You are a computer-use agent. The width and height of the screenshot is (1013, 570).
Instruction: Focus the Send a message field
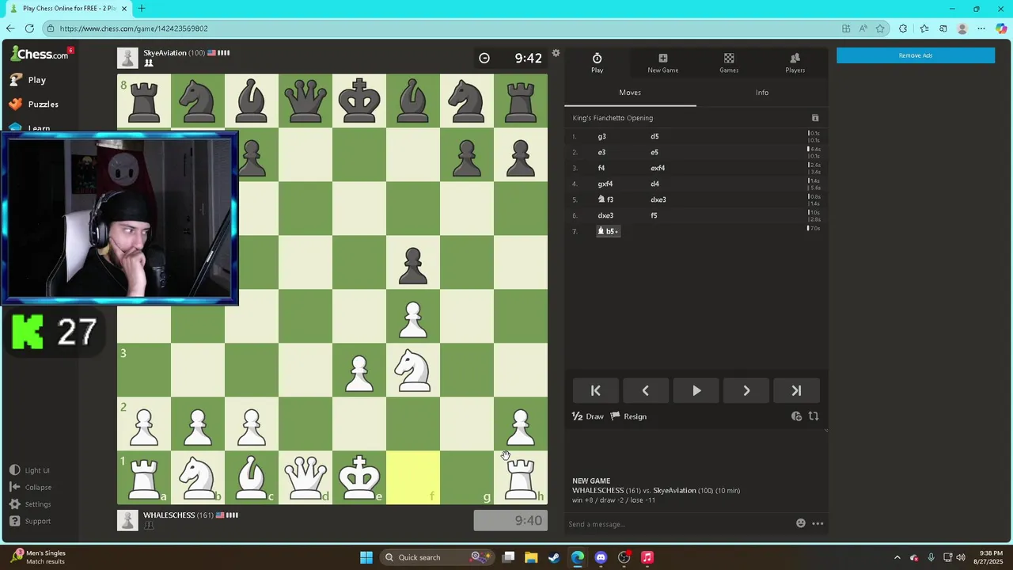pos(679,524)
